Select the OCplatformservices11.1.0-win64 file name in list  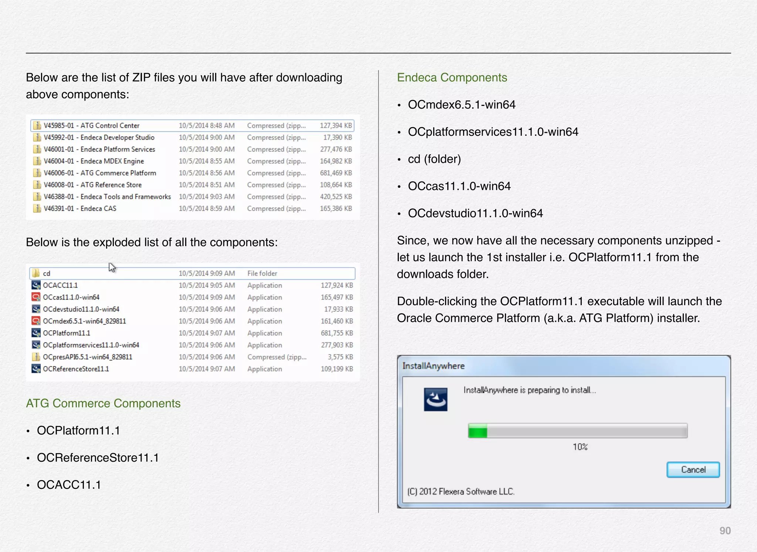(91, 345)
